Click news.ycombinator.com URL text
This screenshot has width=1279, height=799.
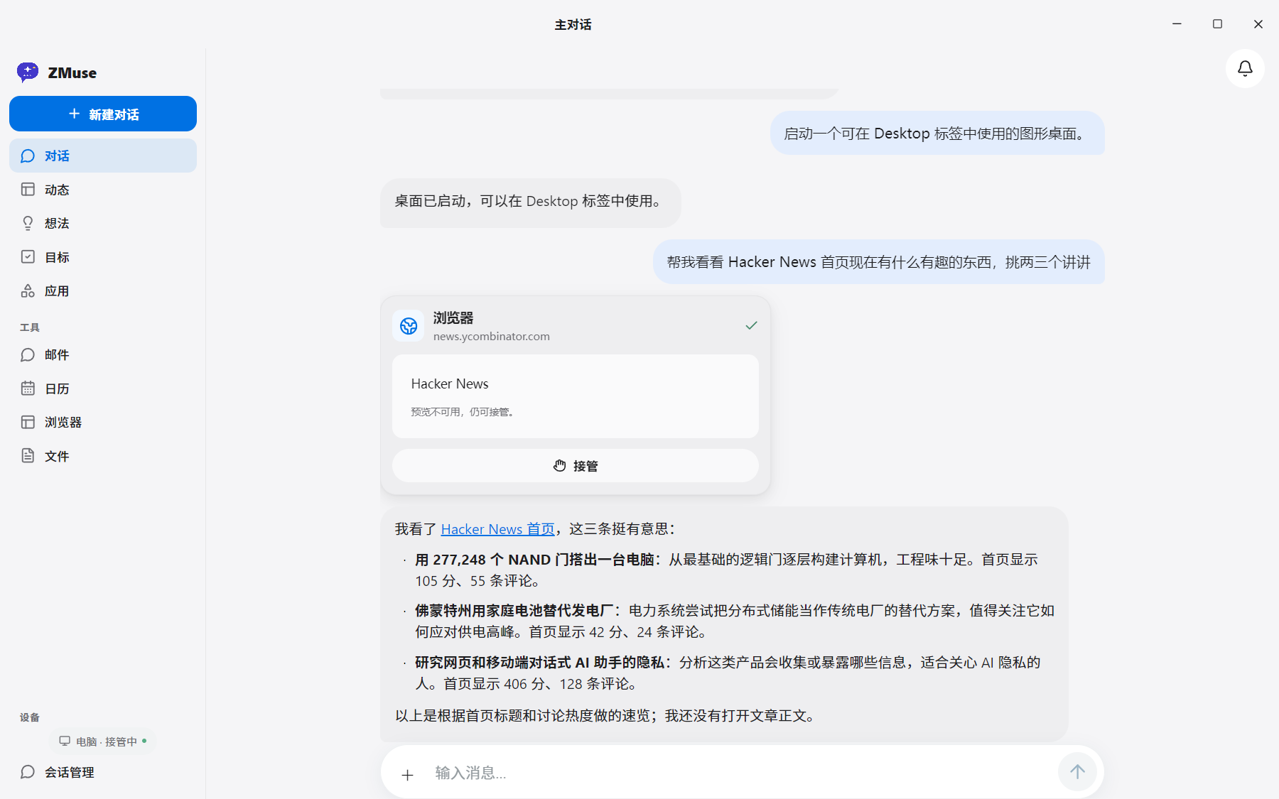tap(492, 337)
